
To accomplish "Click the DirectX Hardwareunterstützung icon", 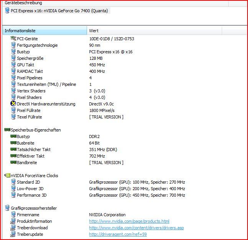I will pos(13,104).
